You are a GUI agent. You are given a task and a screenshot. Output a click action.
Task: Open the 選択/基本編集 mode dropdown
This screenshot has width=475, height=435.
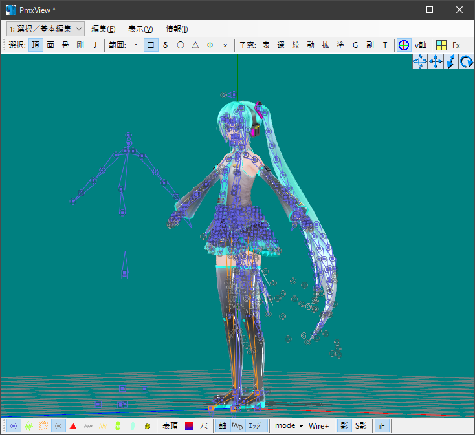(x=45, y=29)
